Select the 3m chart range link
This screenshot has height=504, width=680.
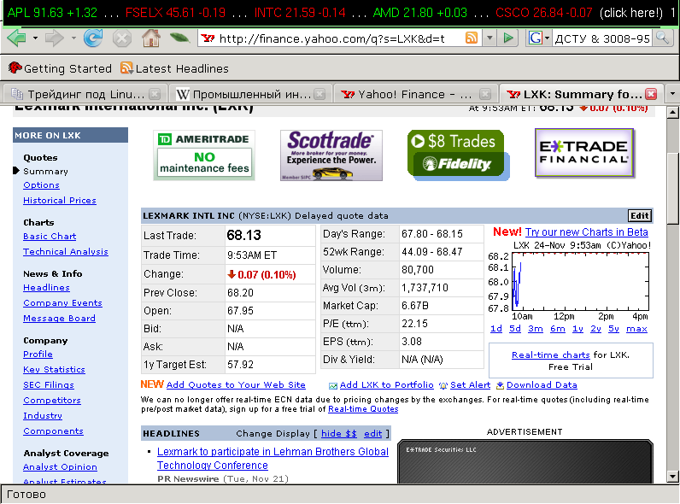(x=535, y=328)
